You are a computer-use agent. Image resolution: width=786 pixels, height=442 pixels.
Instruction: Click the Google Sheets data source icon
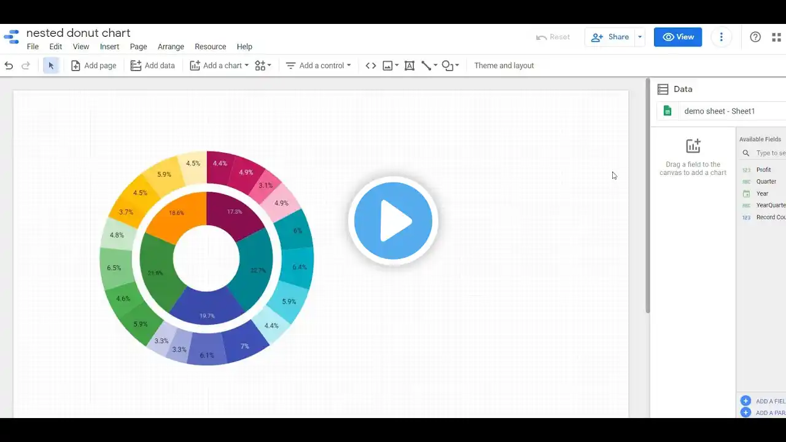point(667,111)
